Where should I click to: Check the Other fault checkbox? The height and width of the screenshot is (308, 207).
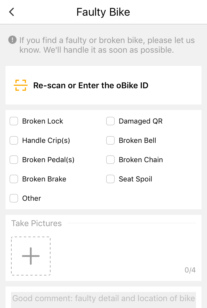click(x=14, y=198)
